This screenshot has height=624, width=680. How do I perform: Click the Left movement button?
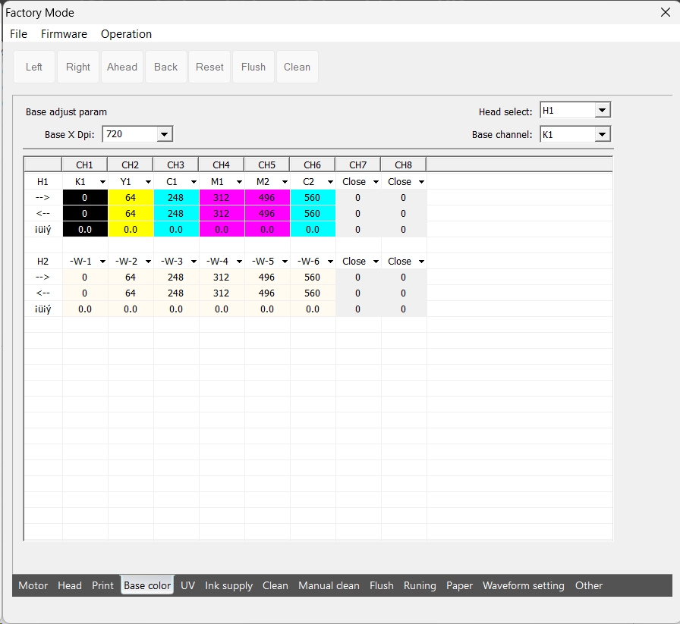(x=34, y=67)
